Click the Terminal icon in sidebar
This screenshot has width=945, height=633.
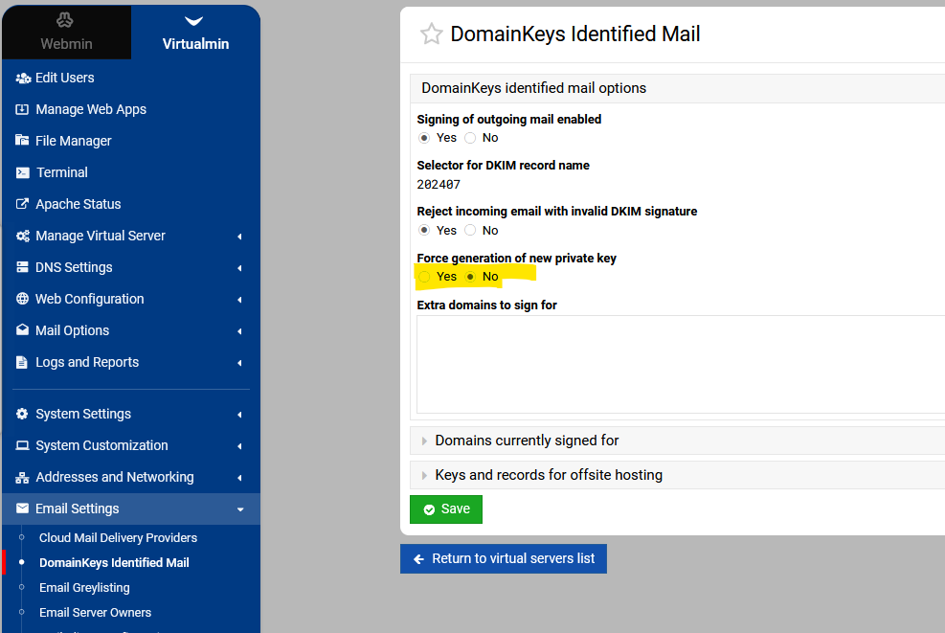tap(23, 172)
